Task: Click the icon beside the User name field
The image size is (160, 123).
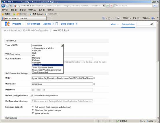Action: (94, 84)
